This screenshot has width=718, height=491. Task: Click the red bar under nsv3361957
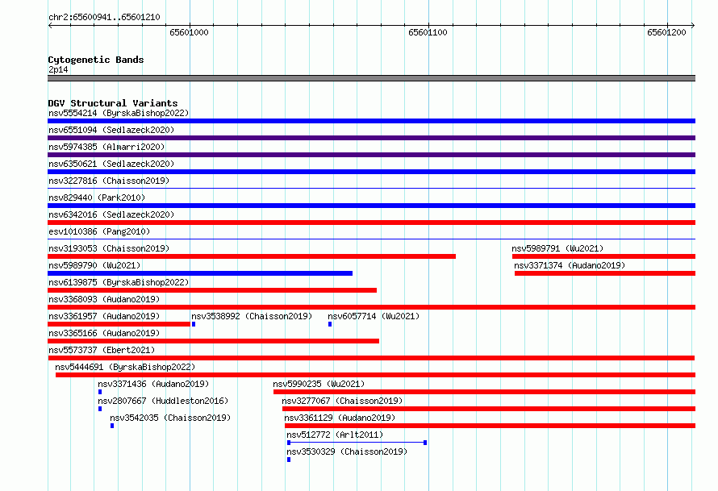click(119, 324)
